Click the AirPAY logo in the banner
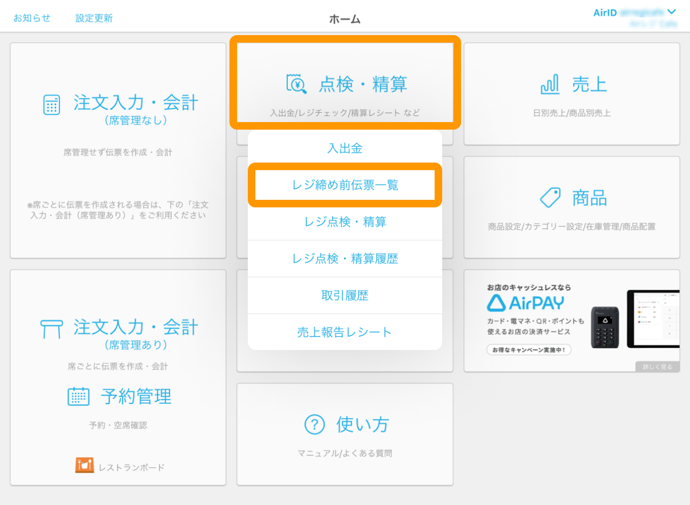Screen dimensions: 690x505 tap(525, 303)
